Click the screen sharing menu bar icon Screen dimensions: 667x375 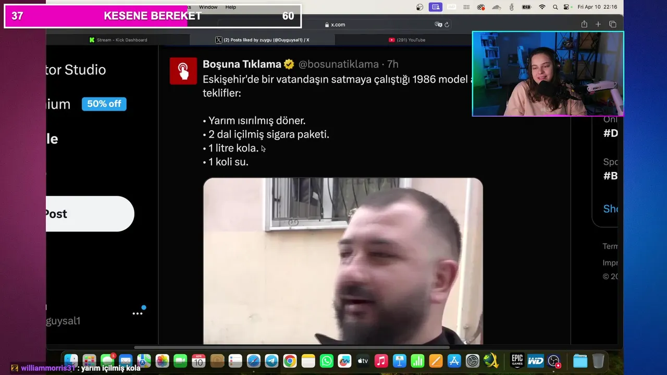coord(436,7)
